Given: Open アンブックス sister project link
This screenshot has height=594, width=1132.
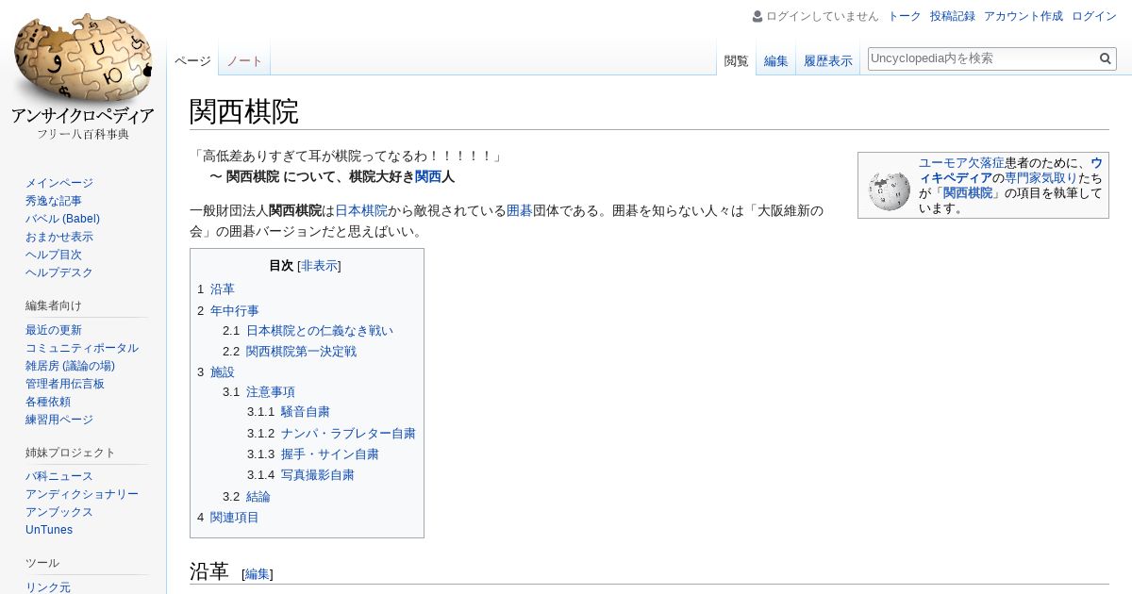Looking at the screenshot, I should click(x=59, y=512).
